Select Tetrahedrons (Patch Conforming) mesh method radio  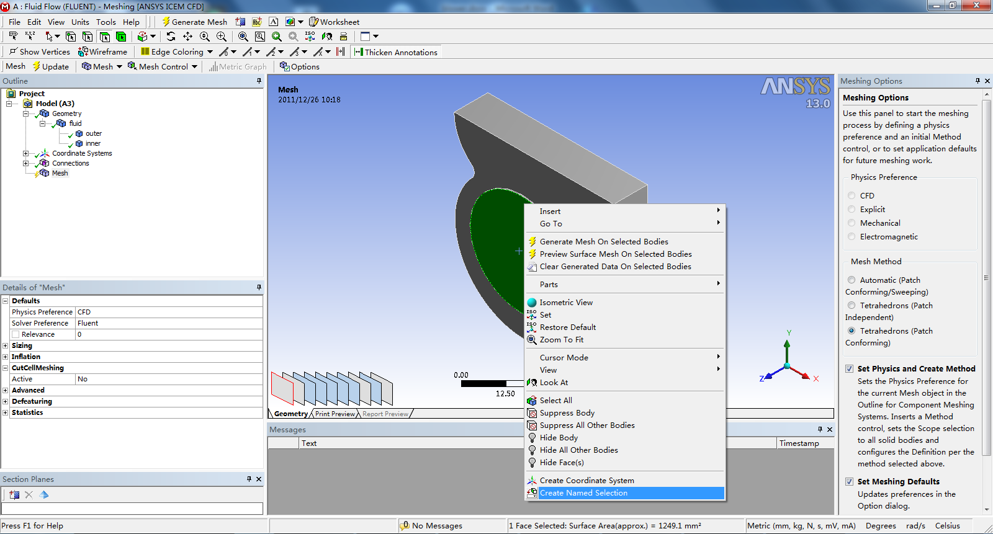[x=851, y=331]
